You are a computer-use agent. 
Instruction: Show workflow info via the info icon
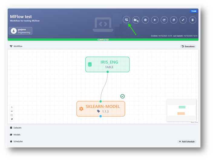tap(145, 20)
